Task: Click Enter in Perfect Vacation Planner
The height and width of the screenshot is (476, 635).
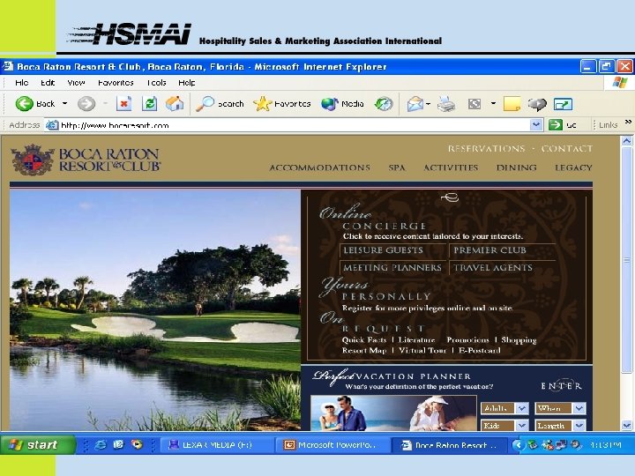Action: (561, 386)
